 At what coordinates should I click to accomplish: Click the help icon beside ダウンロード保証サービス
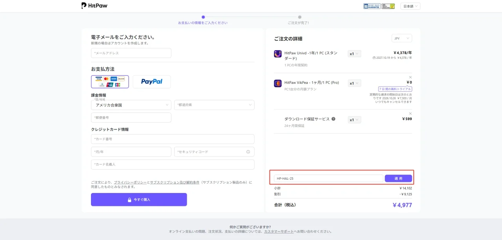(x=333, y=119)
